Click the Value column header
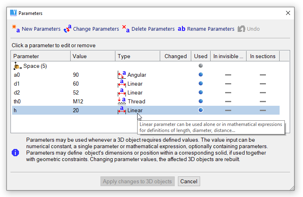This screenshot has height=197, width=303. point(93,56)
